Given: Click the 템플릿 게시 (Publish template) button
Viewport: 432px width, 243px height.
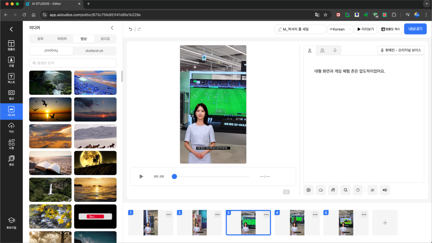Looking at the screenshot, I should pyautogui.click(x=390, y=29).
